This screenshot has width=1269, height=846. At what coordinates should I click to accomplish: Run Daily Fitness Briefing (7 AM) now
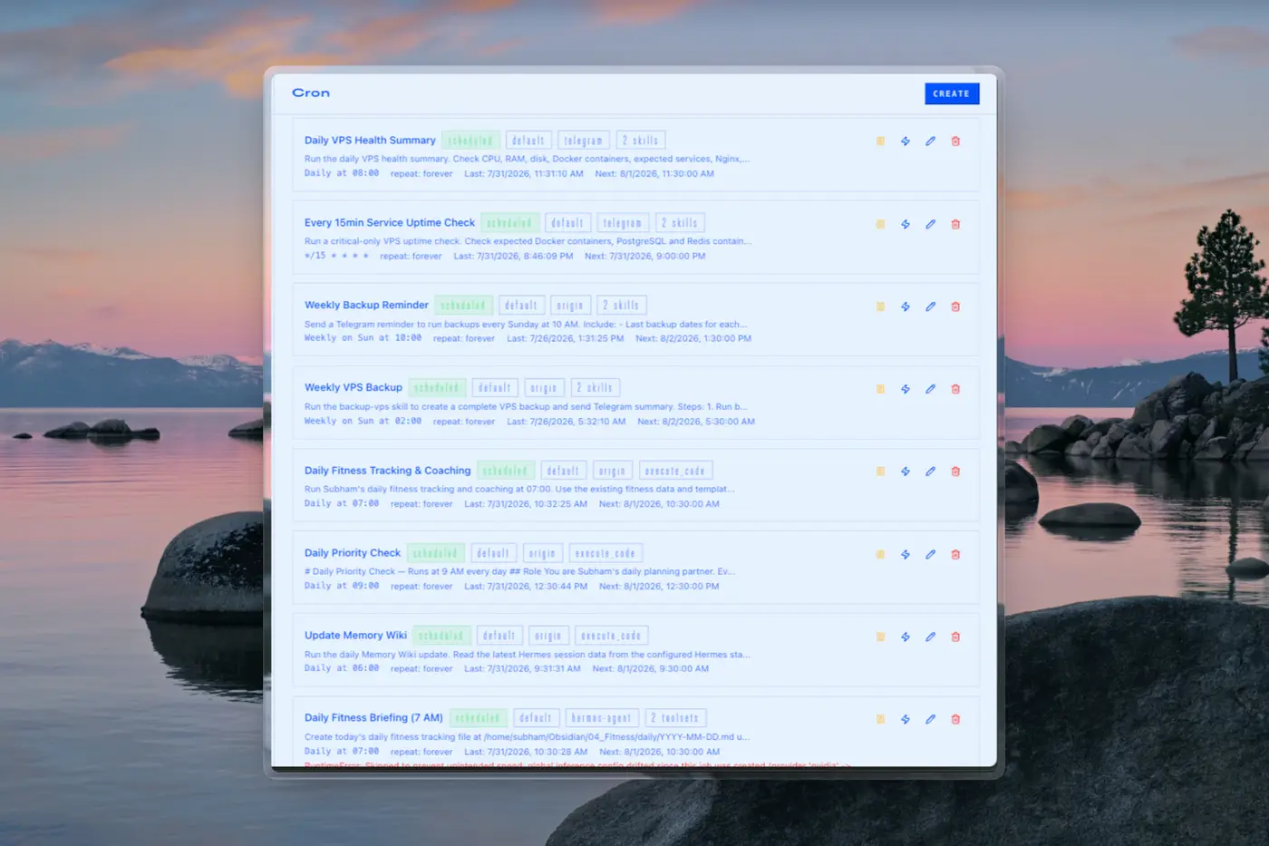(906, 719)
